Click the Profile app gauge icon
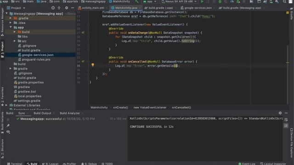 pos(232,2)
